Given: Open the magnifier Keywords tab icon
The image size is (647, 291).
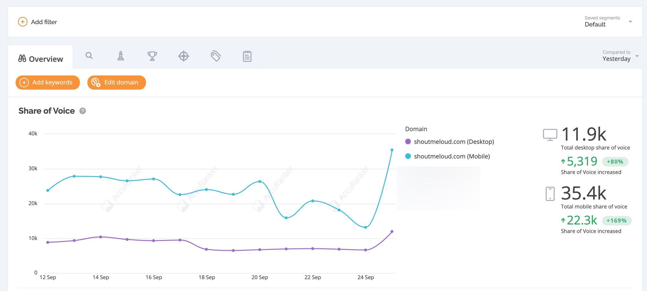Looking at the screenshot, I should (89, 56).
